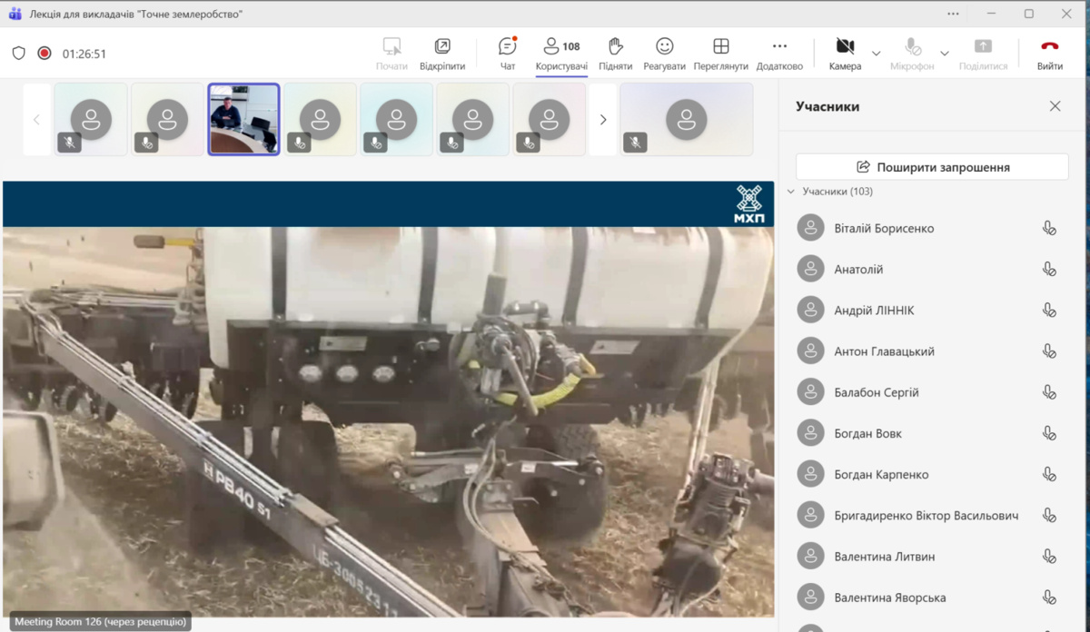Open the Чат (Chat) panel
This screenshot has height=632, width=1090.
click(x=507, y=53)
